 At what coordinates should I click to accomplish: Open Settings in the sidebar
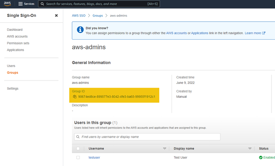coord(13,89)
